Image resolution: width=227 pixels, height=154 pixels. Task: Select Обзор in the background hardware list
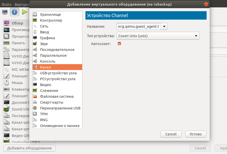(x=17, y=23)
